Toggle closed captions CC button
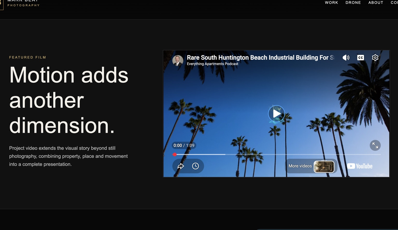The image size is (398, 230). (x=360, y=58)
